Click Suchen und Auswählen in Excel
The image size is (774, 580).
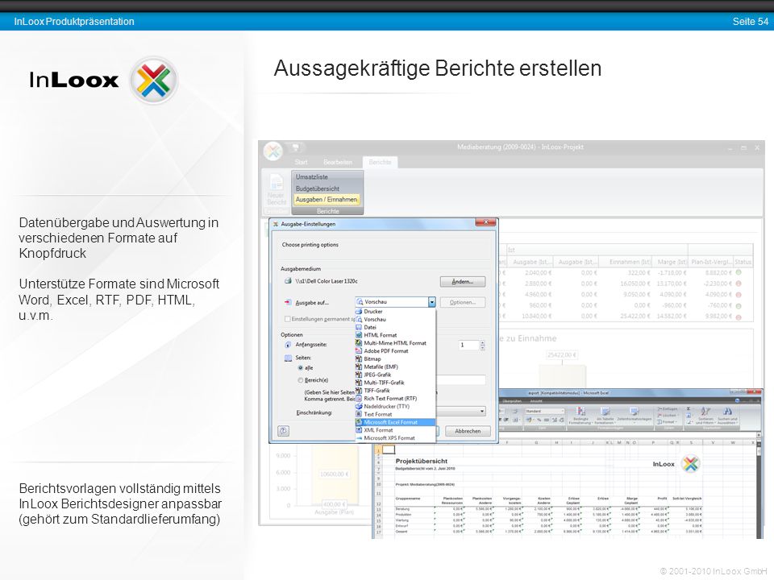click(x=727, y=416)
